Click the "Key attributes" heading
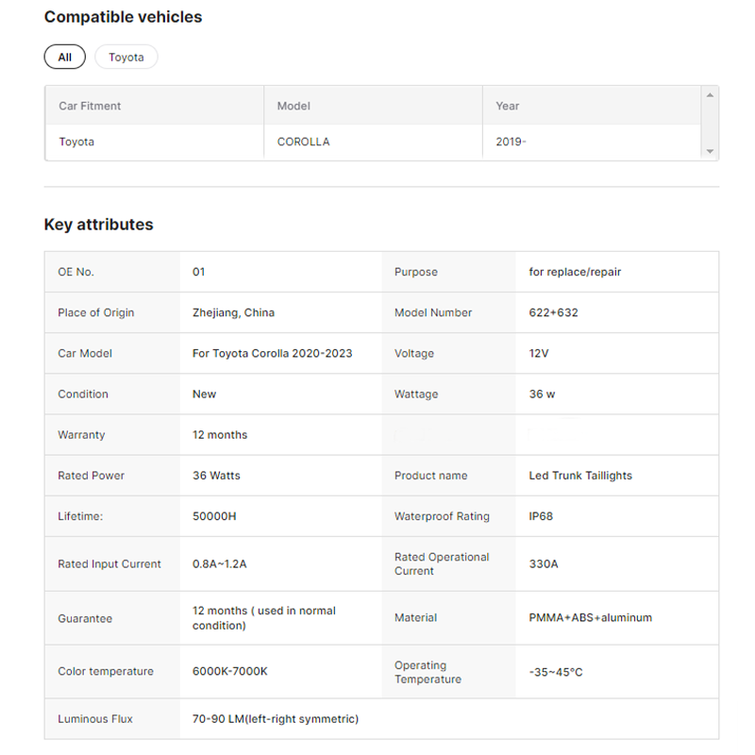The width and height of the screenshot is (755, 755). (x=98, y=225)
